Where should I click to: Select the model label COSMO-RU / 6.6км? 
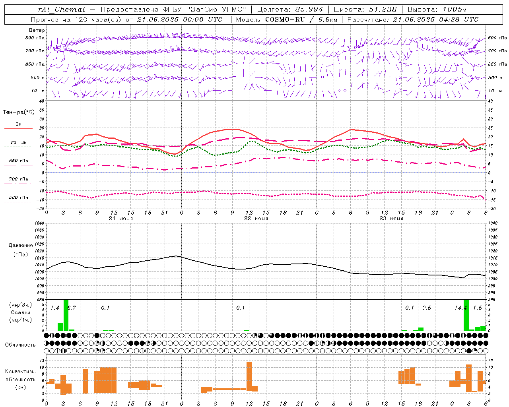point(301,19)
